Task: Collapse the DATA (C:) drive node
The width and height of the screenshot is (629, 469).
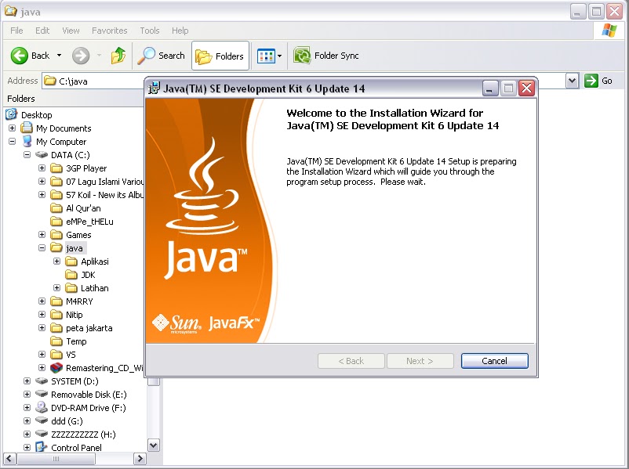Action: pos(27,154)
